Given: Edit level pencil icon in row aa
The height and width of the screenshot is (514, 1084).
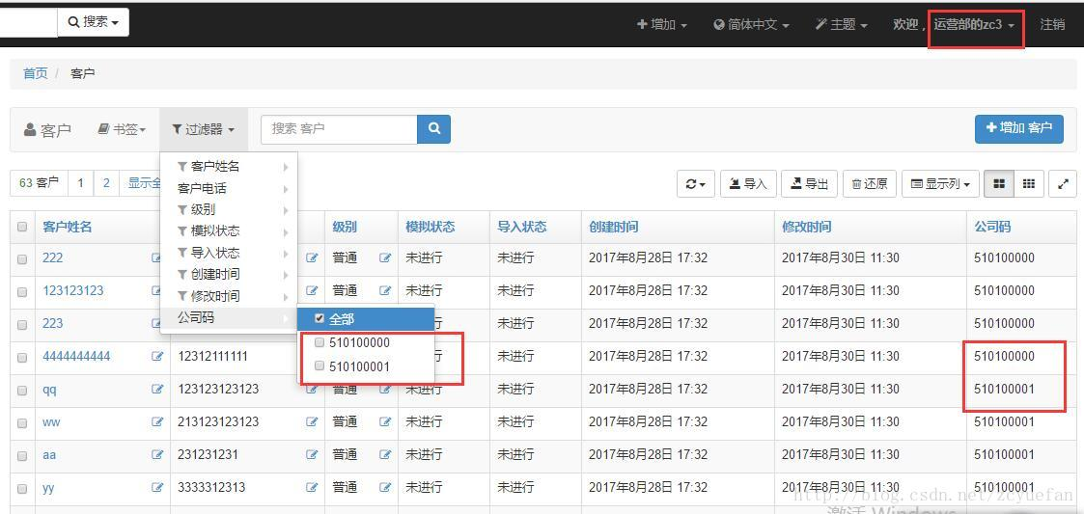Looking at the screenshot, I should point(385,454).
